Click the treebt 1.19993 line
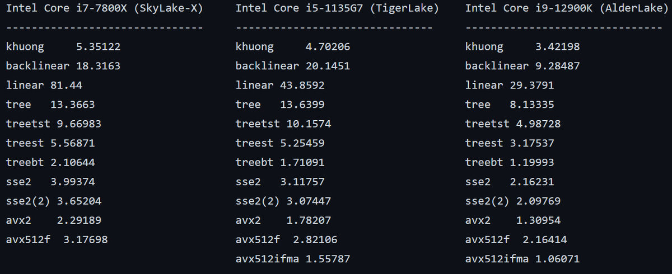672x274 pixels. click(x=510, y=163)
